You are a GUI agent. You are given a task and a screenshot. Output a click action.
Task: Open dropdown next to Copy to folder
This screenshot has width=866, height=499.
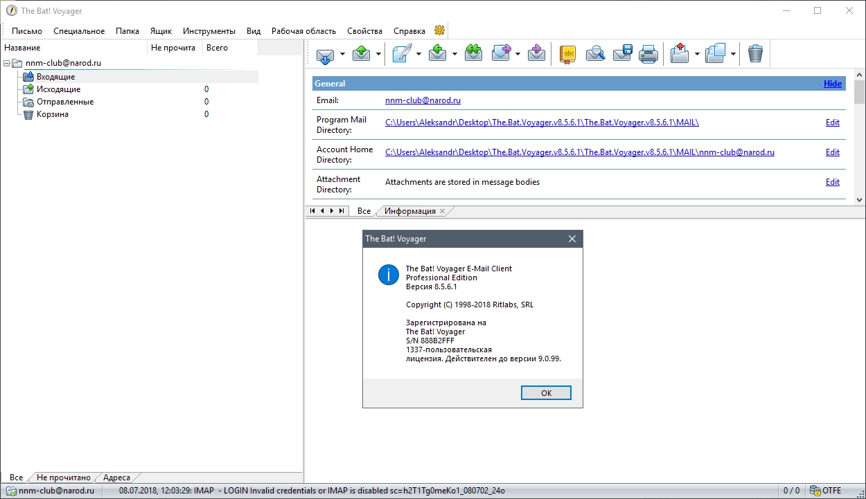click(x=732, y=54)
